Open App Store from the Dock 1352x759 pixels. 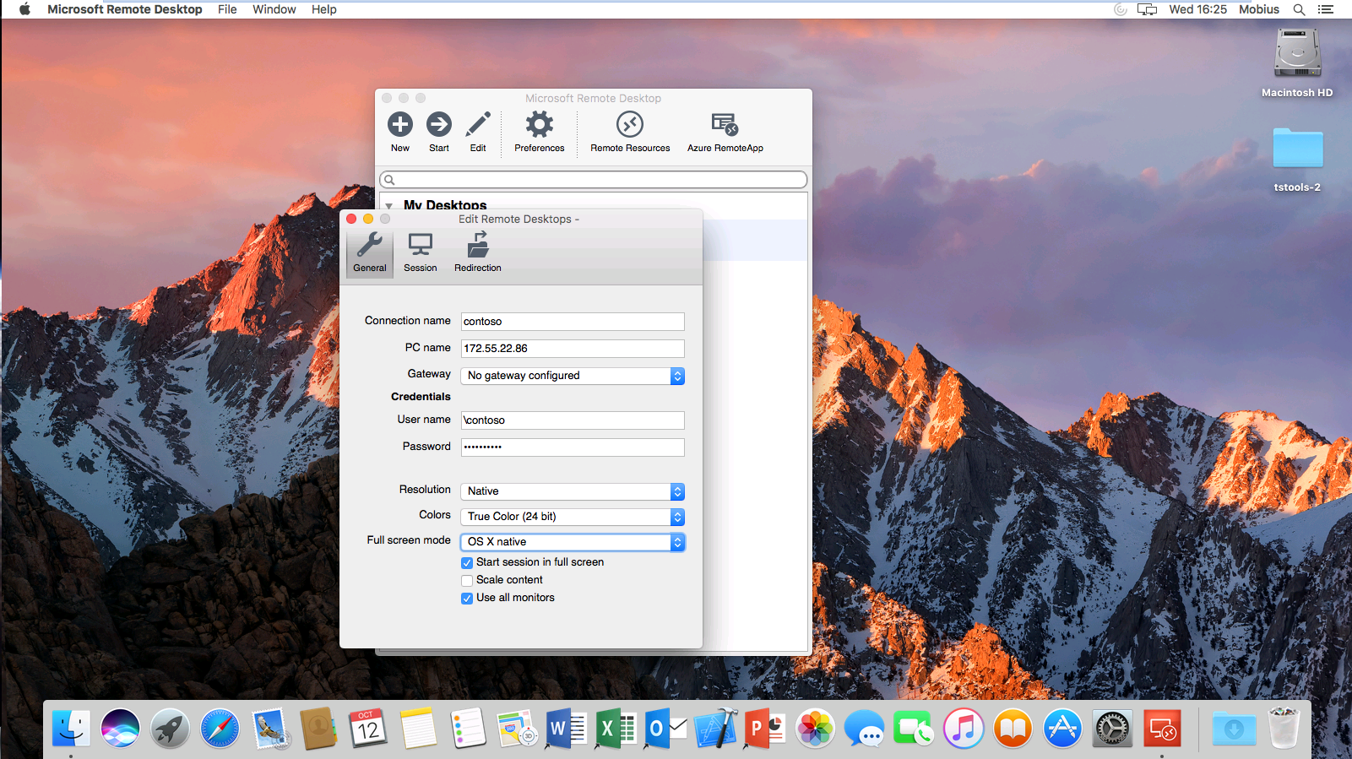click(x=1062, y=728)
